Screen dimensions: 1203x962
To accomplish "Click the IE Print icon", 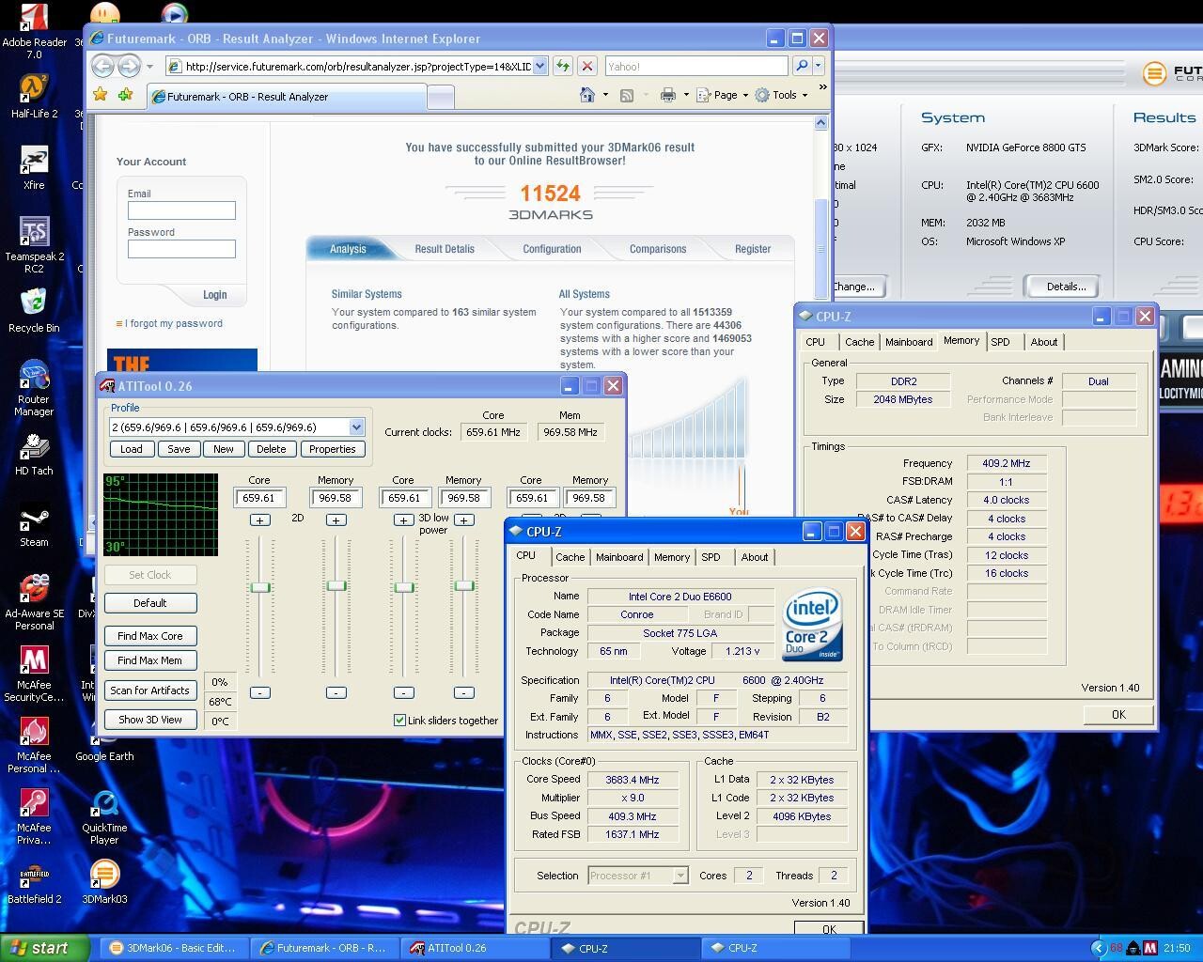I will 667,95.
